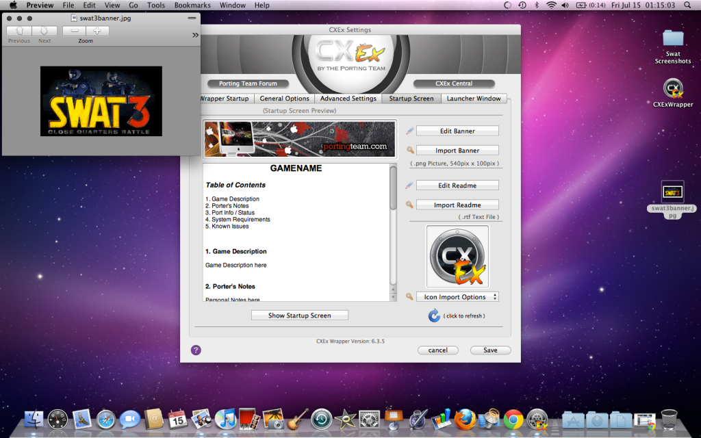Screen dimensions: 701x438
Task: Open iTunes from the Dock
Action: [x=225, y=420]
